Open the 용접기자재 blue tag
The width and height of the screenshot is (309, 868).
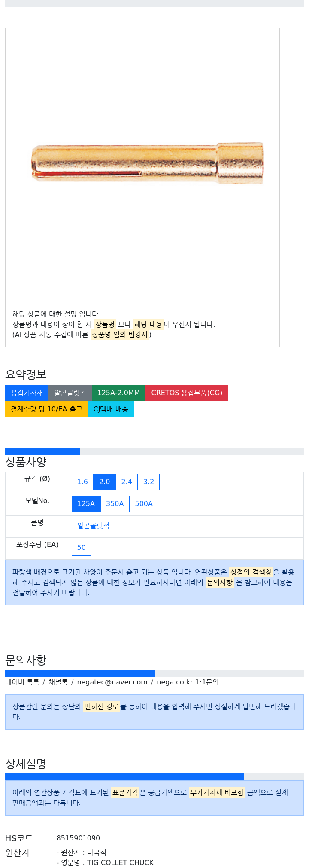click(x=27, y=393)
